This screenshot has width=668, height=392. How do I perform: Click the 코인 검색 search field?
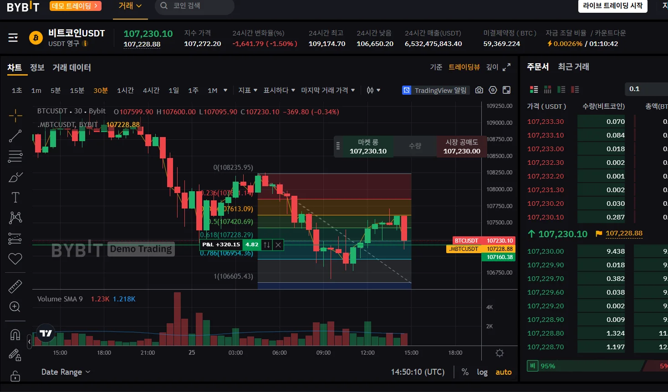click(194, 6)
